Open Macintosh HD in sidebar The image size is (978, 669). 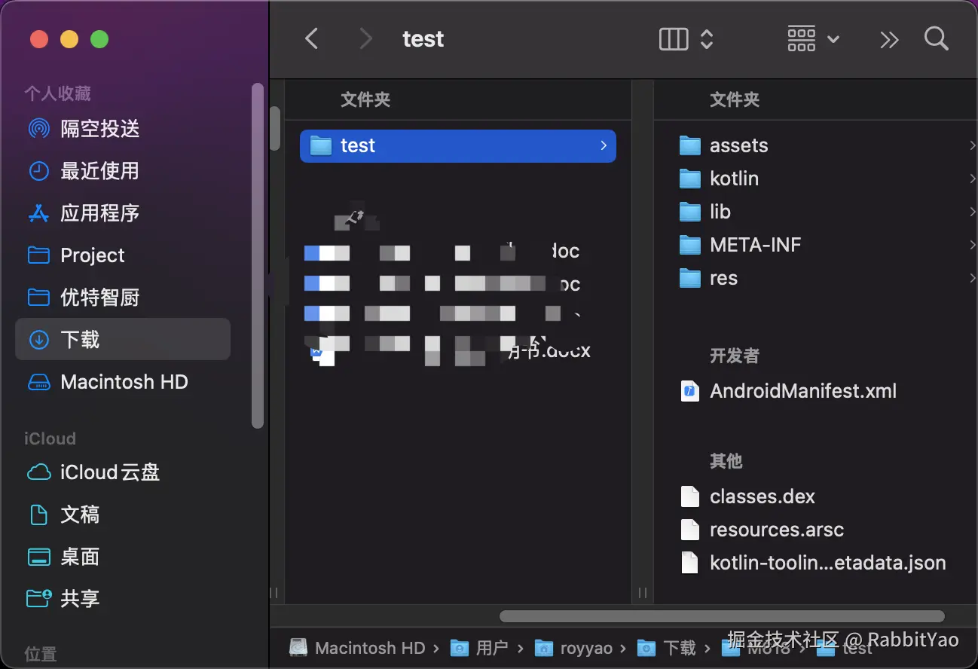(x=123, y=382)
